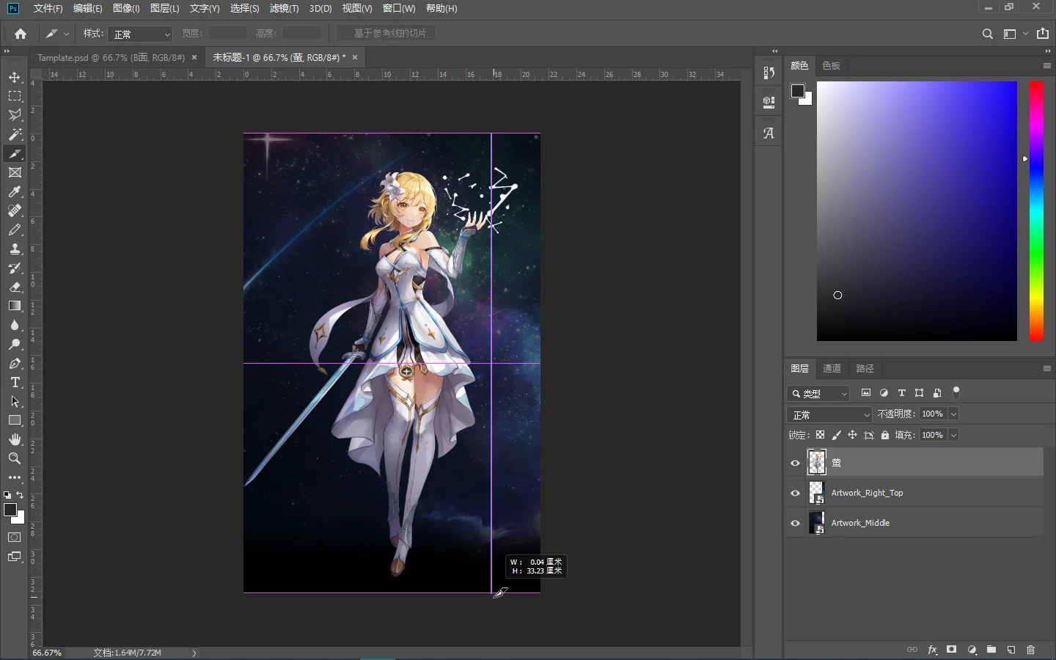Toggle lock image pixels

point(836,435)
